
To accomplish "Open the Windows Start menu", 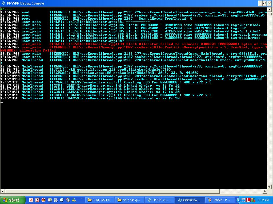I will coord(13,200).
